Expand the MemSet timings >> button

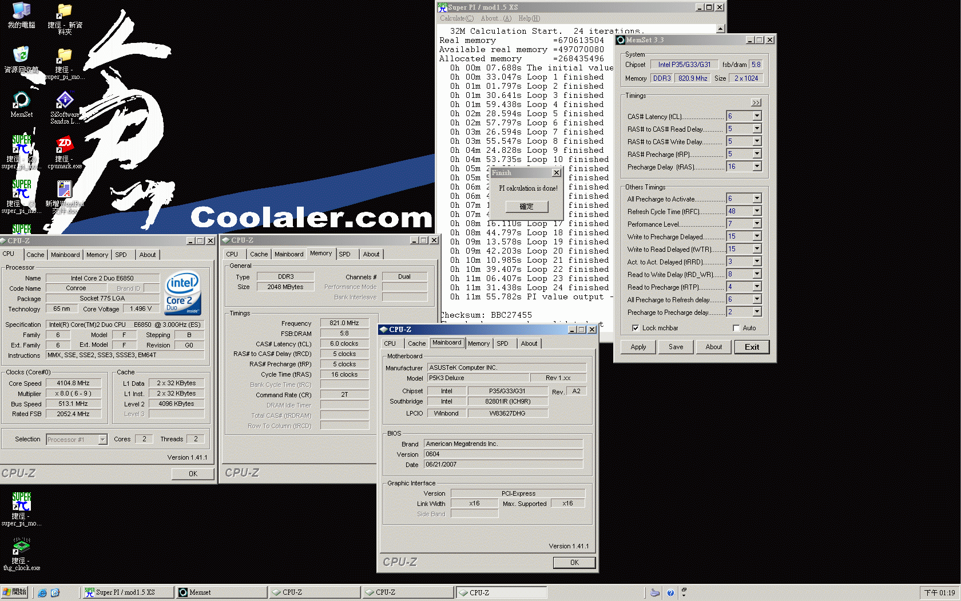pos(756,102)
